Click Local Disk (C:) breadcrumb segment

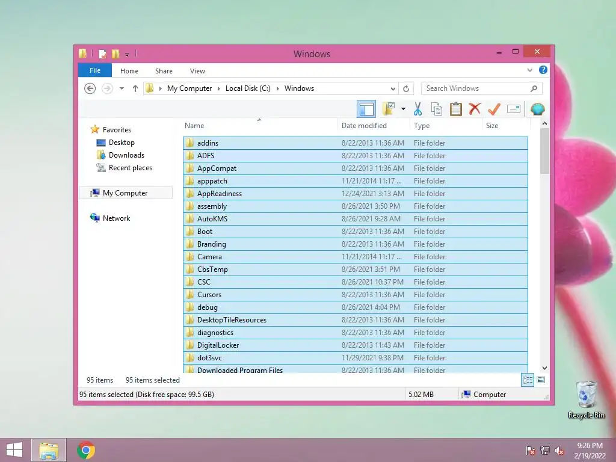(x=248, y=88)
